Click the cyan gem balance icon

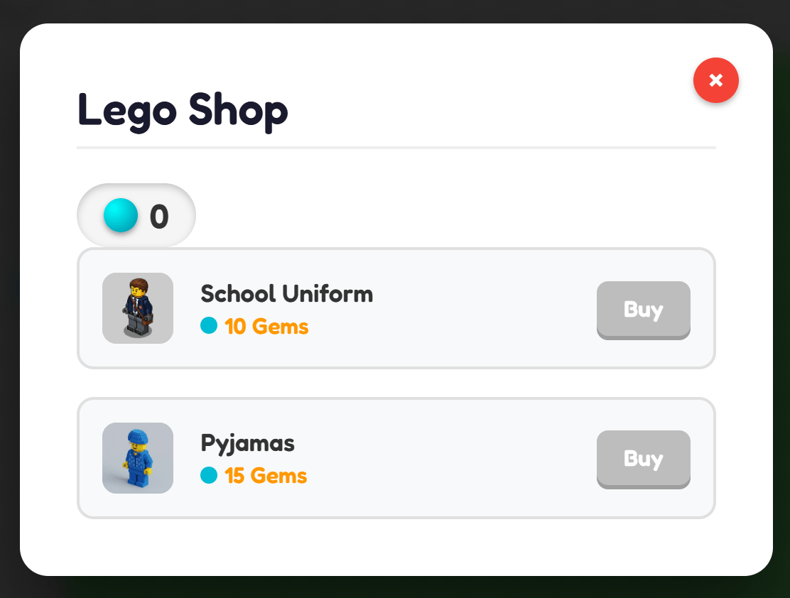(x=121, y=215)
